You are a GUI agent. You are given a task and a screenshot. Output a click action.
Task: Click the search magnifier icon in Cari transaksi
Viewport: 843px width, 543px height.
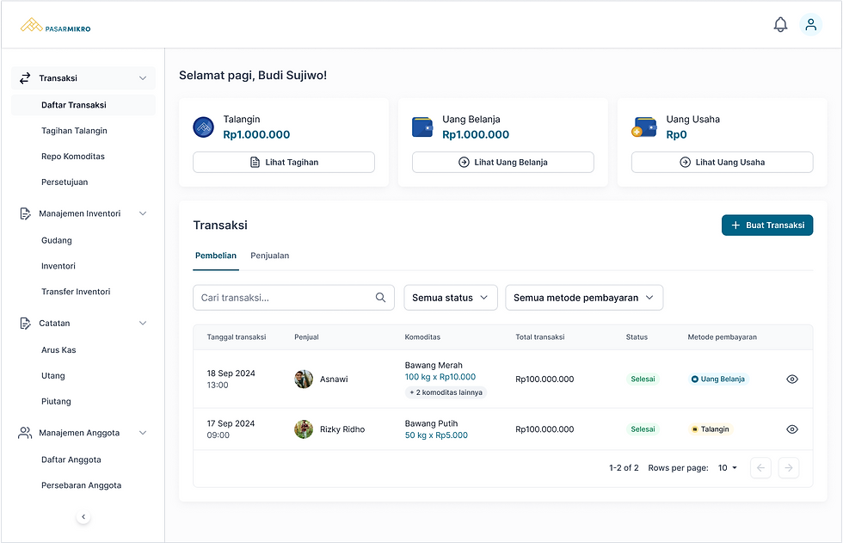[380, 297]
